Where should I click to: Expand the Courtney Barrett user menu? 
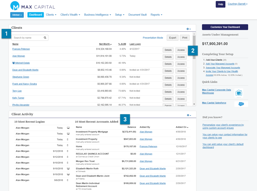click(237, 4)
